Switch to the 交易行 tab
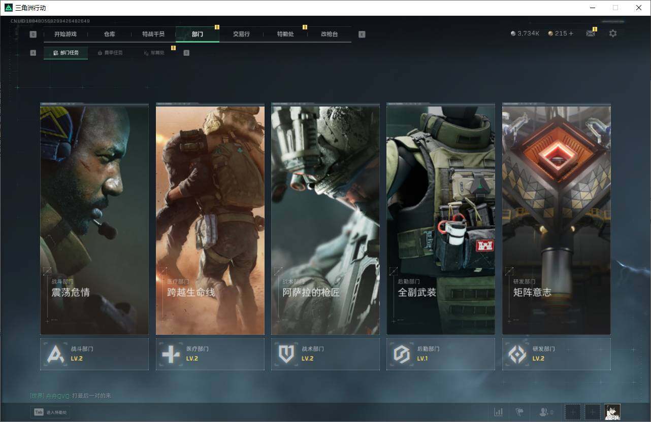 pyautogui.click(x=241, y=34)
